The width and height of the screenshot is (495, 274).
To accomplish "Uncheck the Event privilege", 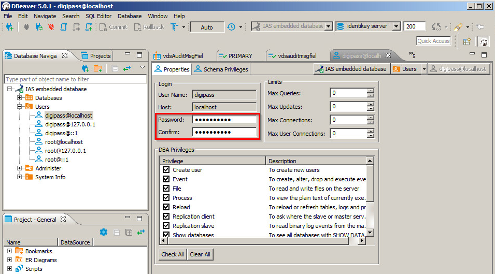I will pyautogui.click(x=166, y=179).
